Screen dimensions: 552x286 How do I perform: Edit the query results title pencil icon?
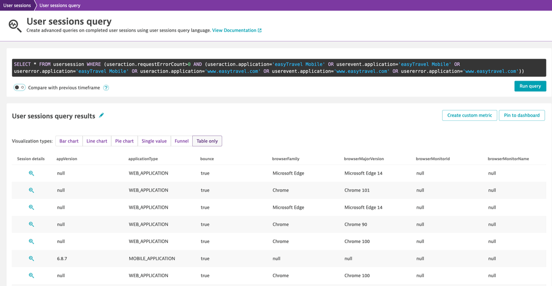[x=102, y=115]
